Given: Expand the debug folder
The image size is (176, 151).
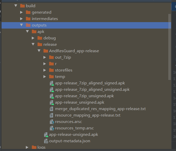Looking at the screenshot, I should [x=33, y=38].
